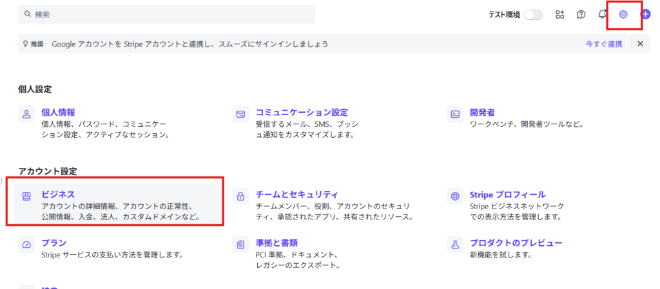Click the globe icon for Stripe プロフィール
This screenshot has width=660, height=289.
point(455,196)
